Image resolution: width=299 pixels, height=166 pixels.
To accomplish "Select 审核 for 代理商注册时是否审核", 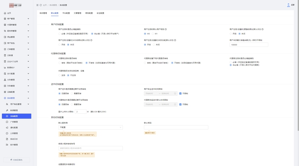I will click(x=59, y=63).
